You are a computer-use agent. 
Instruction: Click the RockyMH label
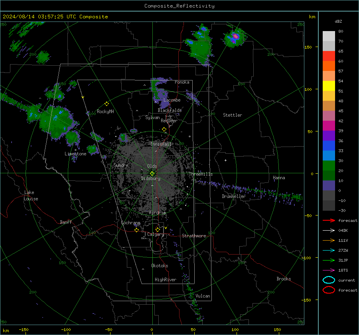click(105, 112)
